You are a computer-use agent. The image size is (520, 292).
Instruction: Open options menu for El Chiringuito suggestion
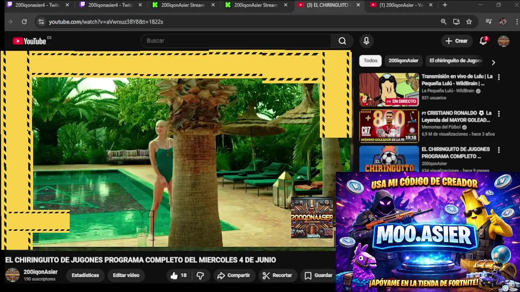pos(499,150)
